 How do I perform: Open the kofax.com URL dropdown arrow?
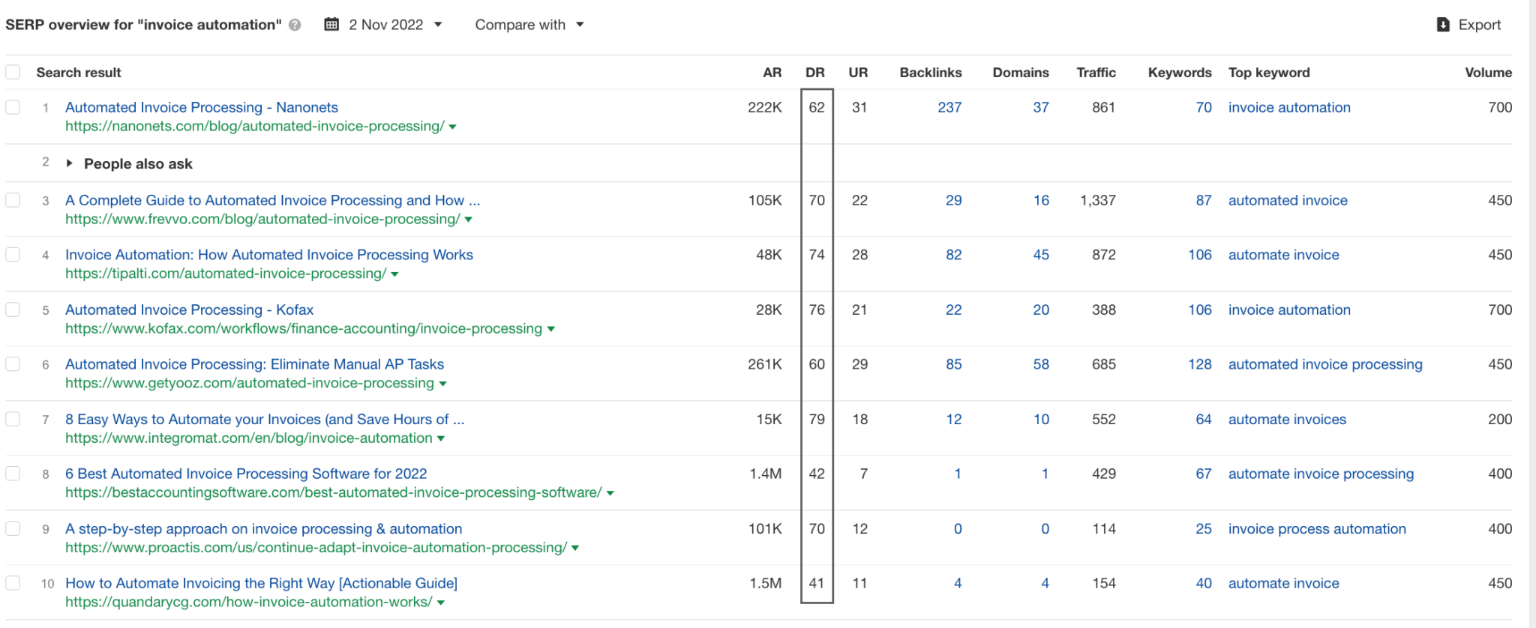pyautogui.click(x=551, y=330)
